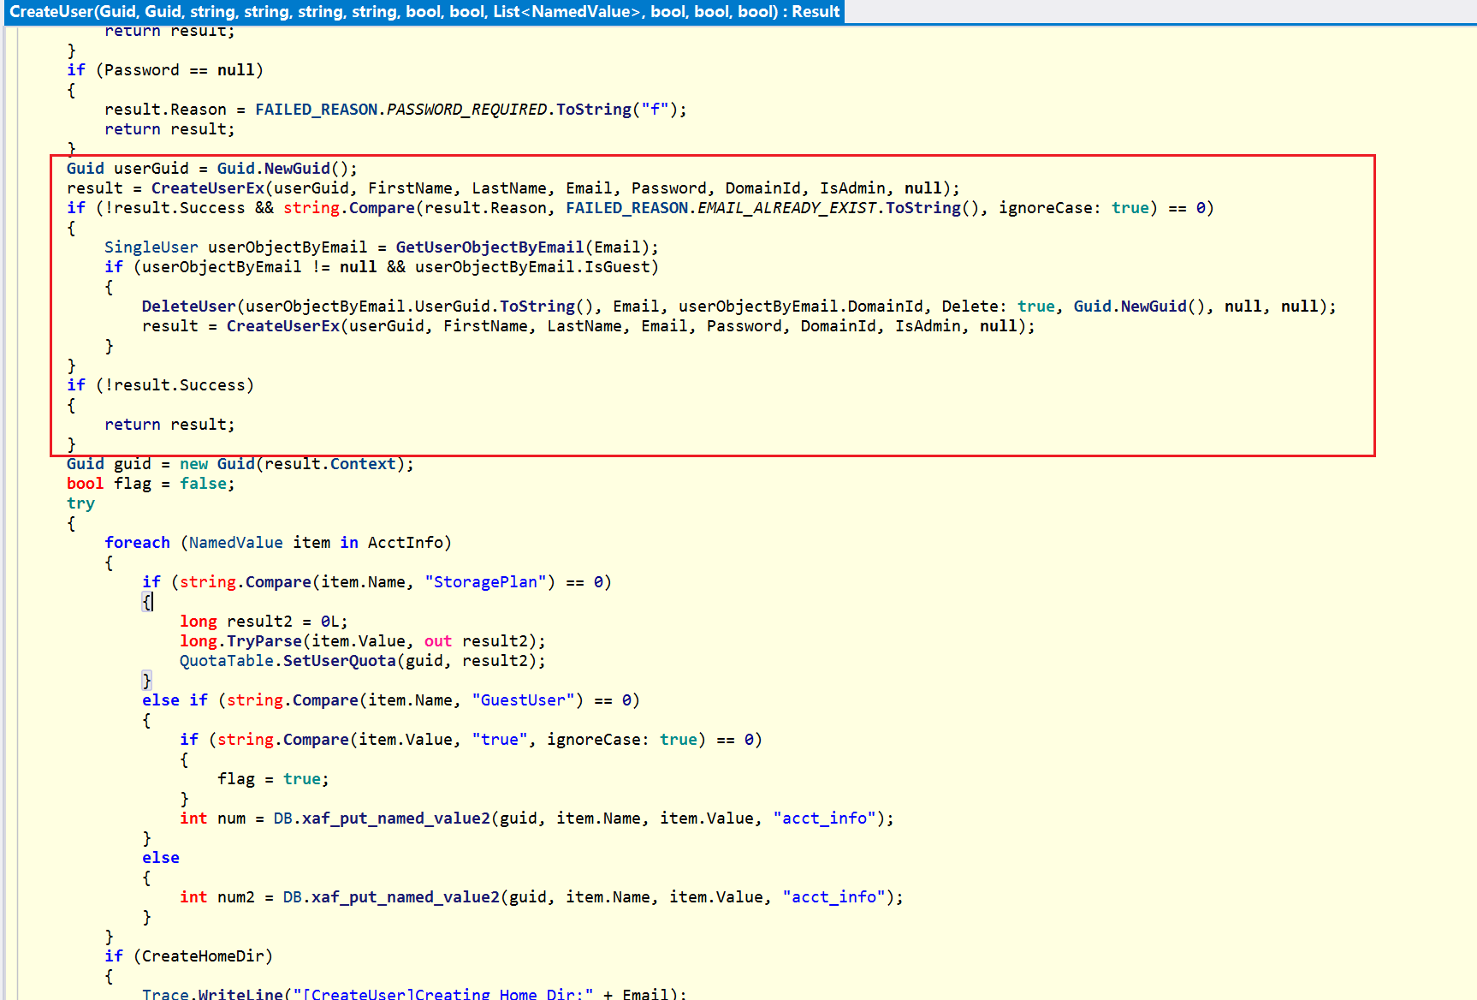
Task: Click xaf_put_named_value2 on the 'int num2' line
Action: 406,897
